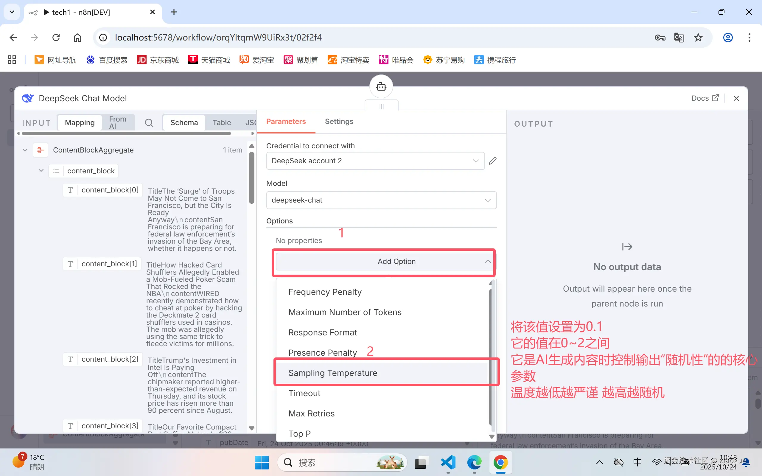Viewport: 762px width, 476px height.
Task: Open the Docs link
Action: click(705, 98)
